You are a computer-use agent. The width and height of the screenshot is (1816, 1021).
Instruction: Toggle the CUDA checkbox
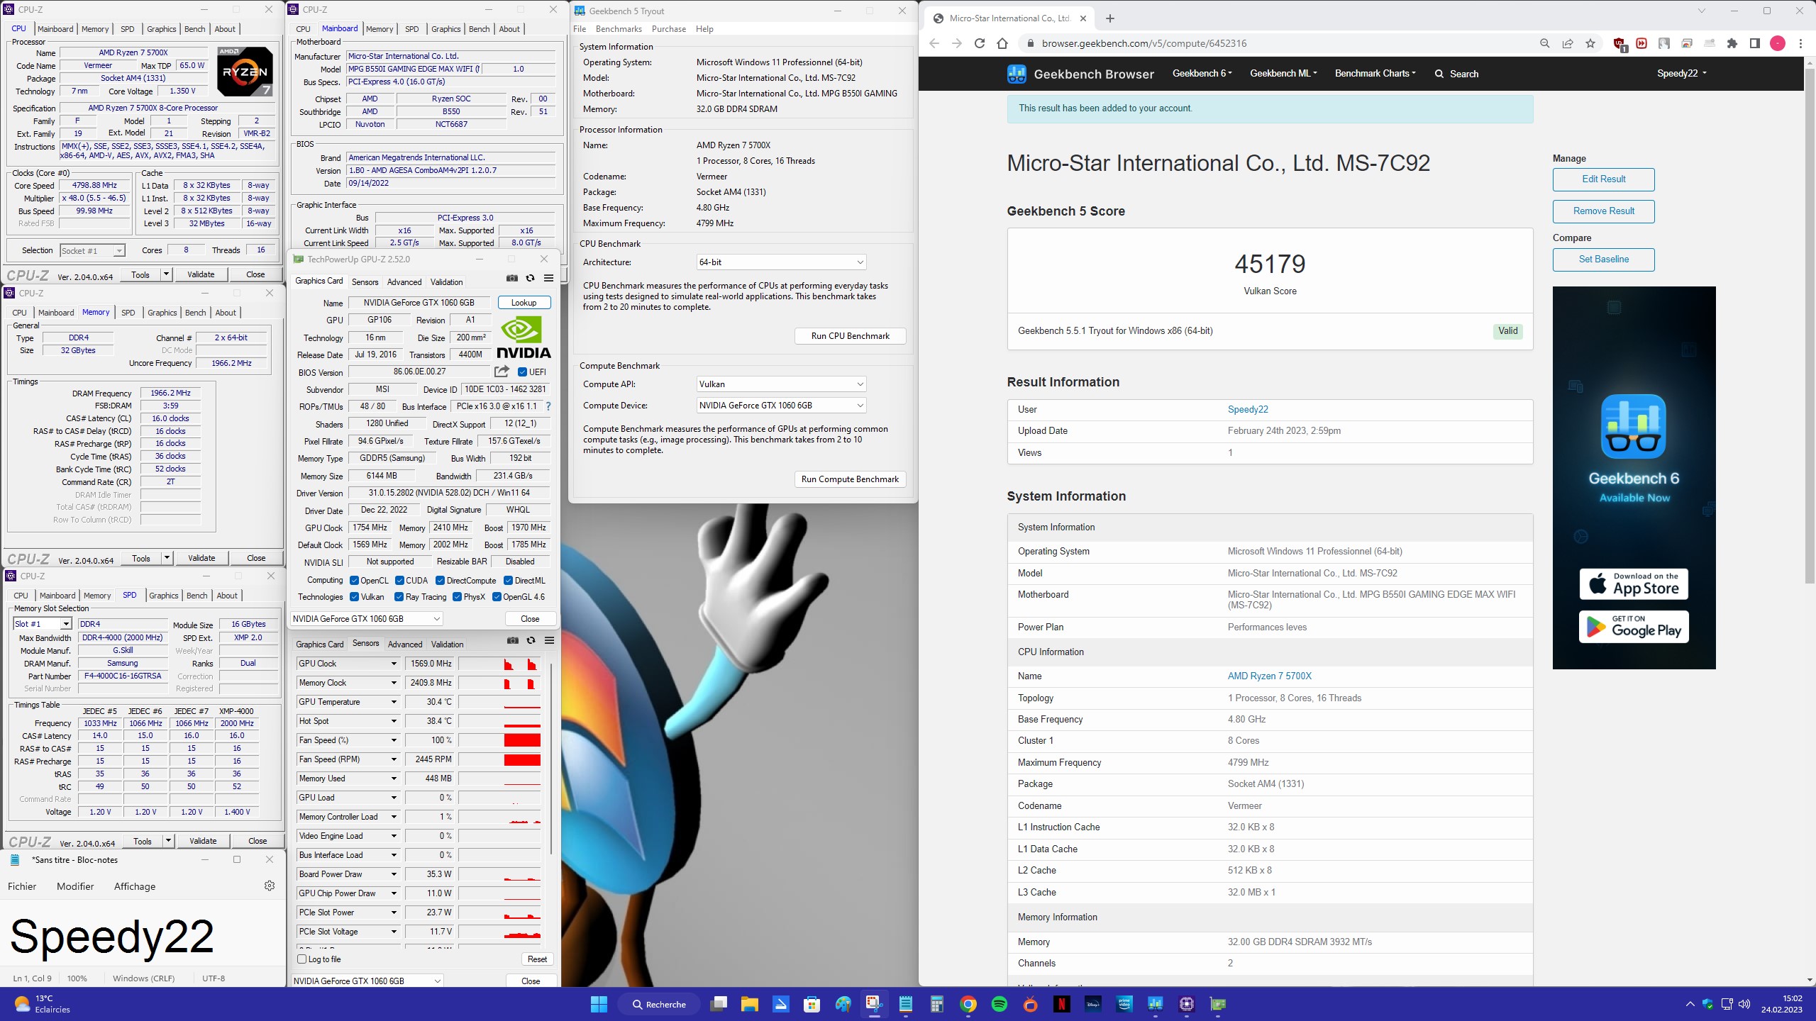coord(400,580)
